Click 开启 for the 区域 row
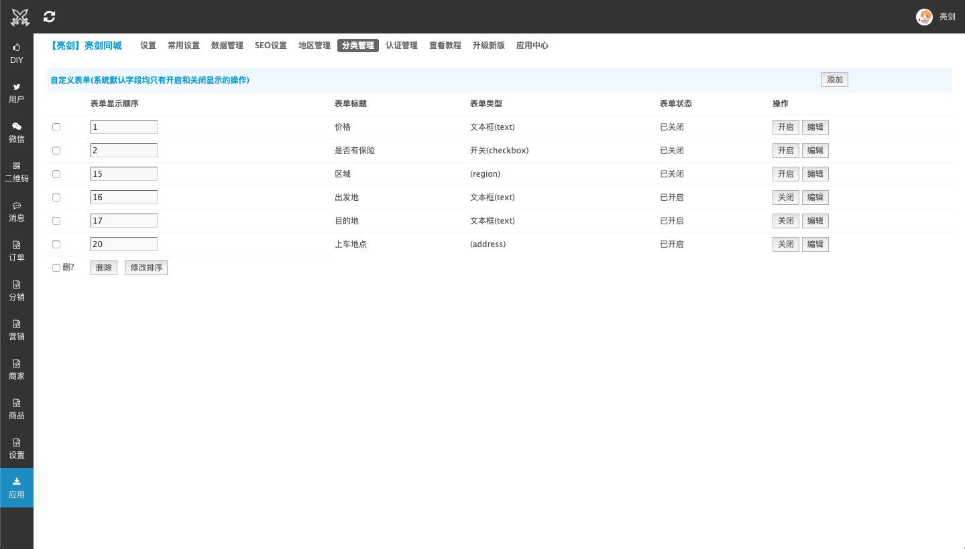 (786, 174)
